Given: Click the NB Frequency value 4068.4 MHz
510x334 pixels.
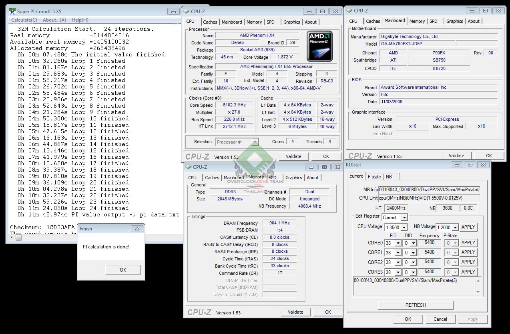Looking at the screenshot, I should pos(309,206).
